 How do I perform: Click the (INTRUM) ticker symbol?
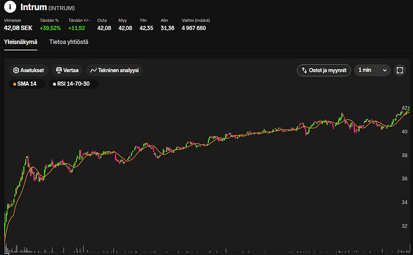[62, 8]
